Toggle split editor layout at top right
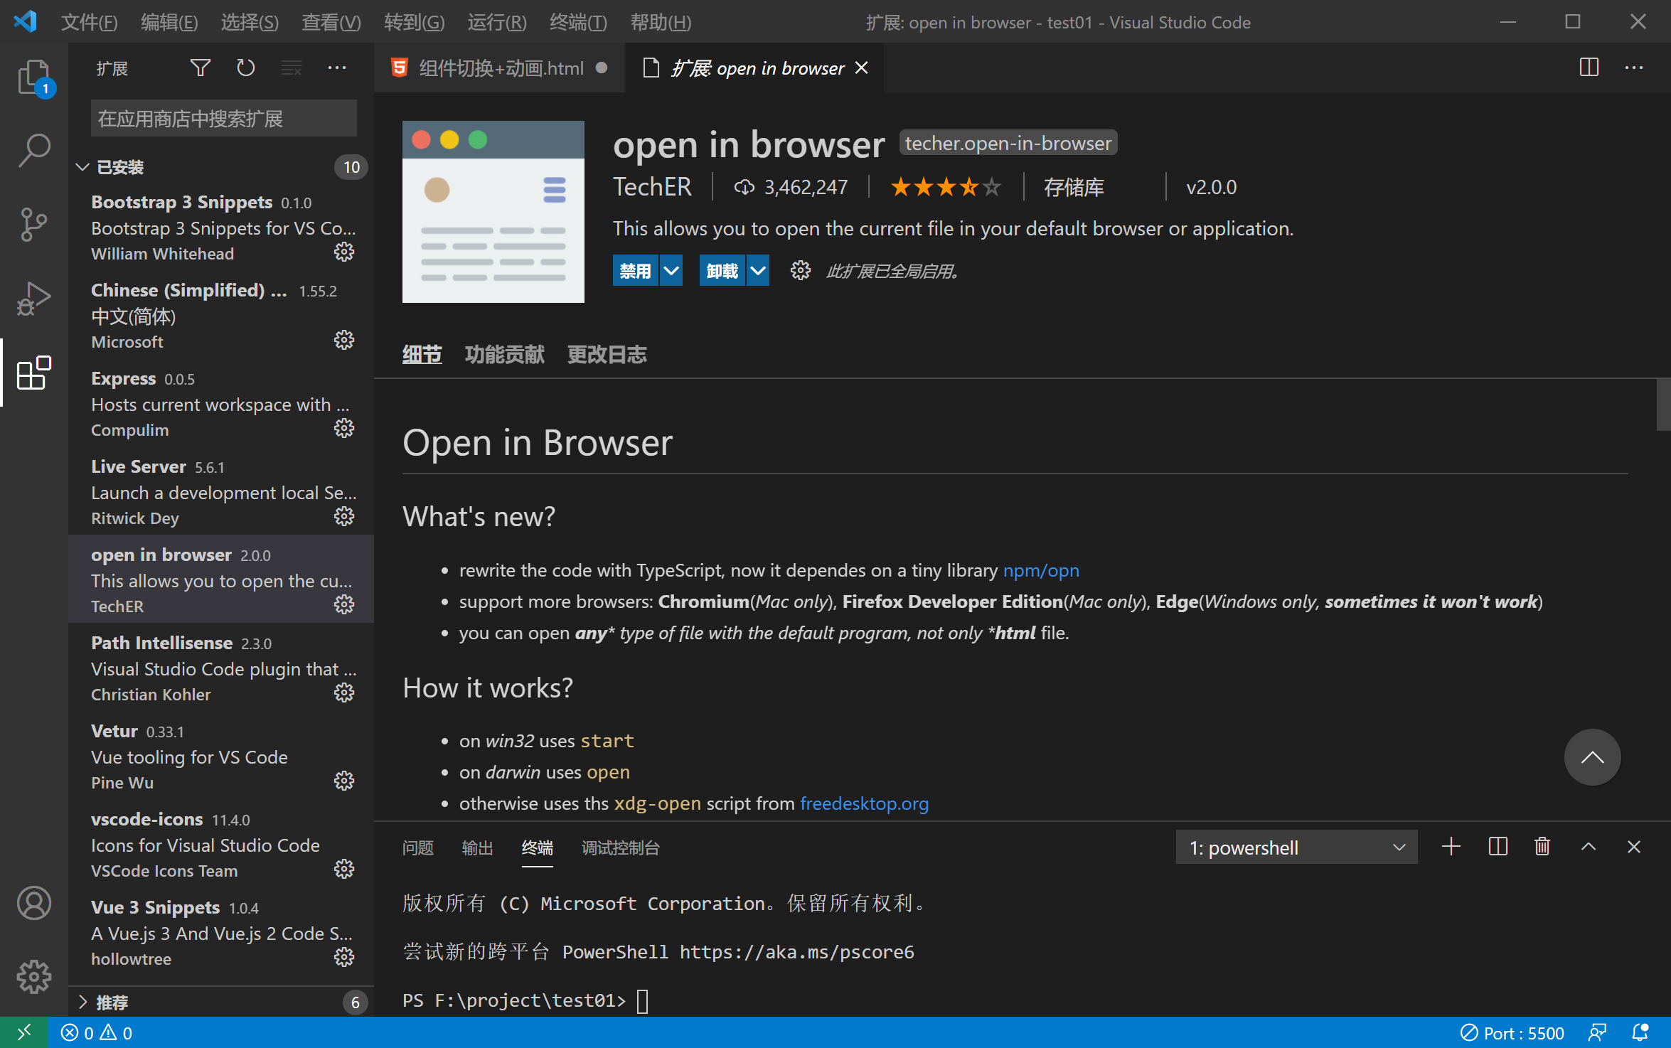Viewport: 1671px width, 1048px height. pos(1589,68)
